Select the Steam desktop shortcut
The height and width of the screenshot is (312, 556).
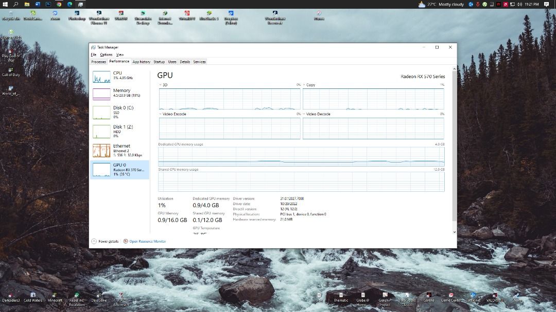click(x=517, y=298)
